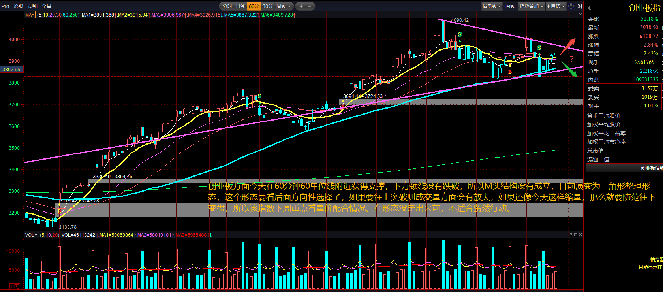Open the 诊股 stock diagnosis menu

click(x=19, y=6)
